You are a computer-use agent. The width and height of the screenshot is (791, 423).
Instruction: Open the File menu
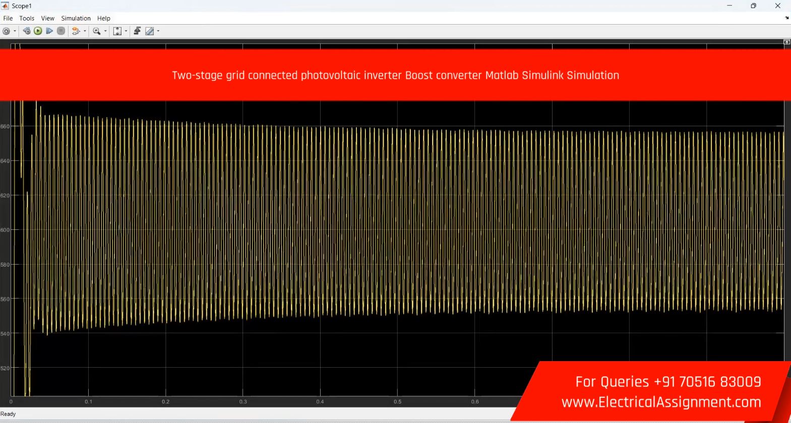coord(8,18)
